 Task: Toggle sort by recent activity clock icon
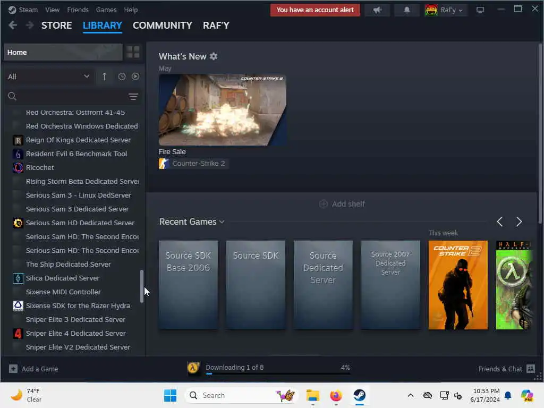[x=122, y=76]
